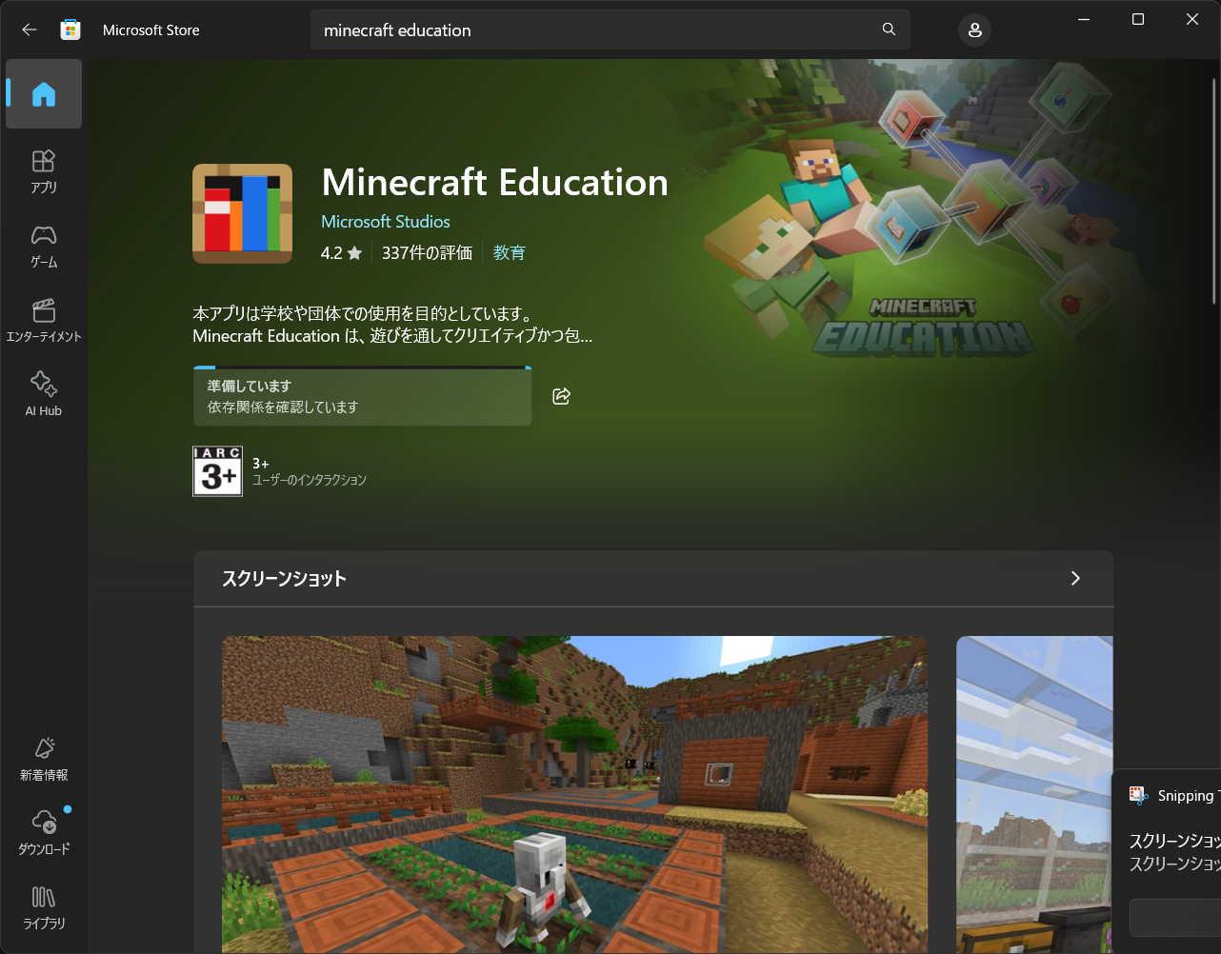Open ダウンロード in the sidebar
Image resolution: width=1221 pixels, height=954 pixels.
point(44,833)
